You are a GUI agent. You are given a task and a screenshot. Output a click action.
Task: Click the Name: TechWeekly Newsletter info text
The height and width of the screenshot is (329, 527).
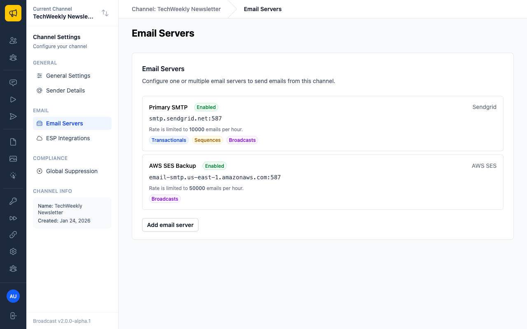(60, 209)
